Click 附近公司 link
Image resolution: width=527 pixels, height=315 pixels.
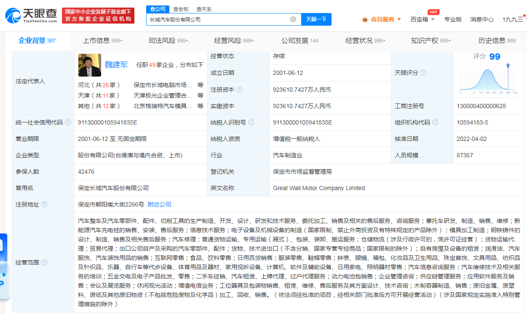pyautogui.click(x=159, y=204)
